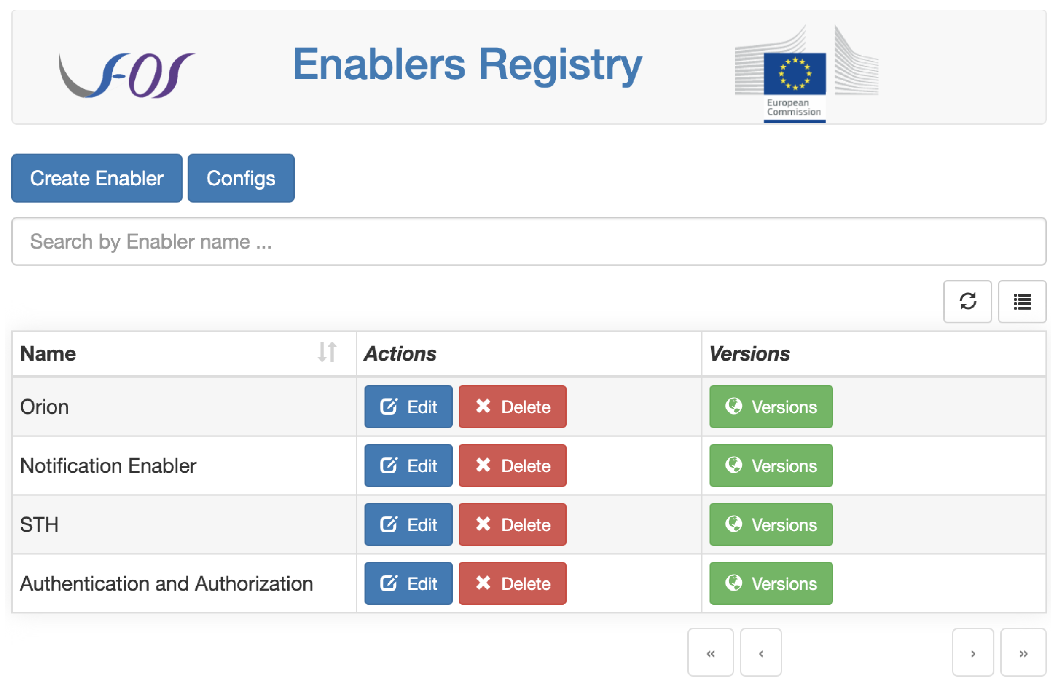Go to the previous page

coord(760,652)
